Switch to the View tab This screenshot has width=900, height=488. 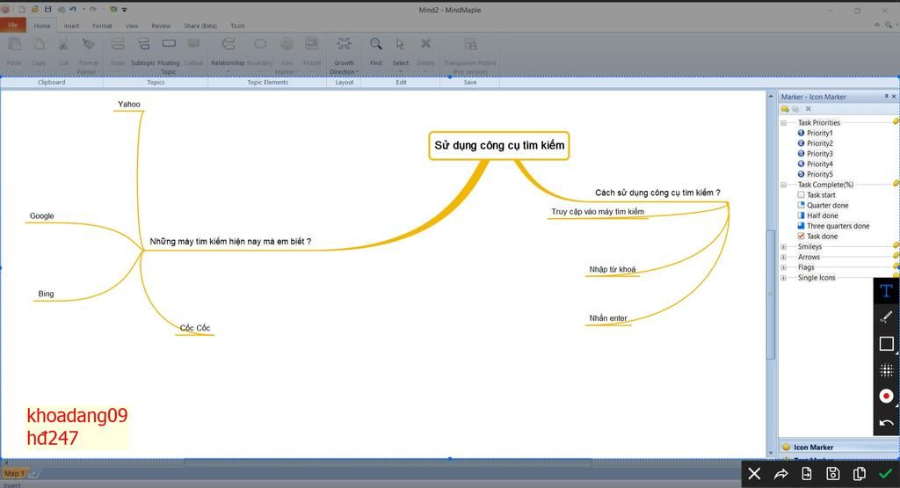132,25
